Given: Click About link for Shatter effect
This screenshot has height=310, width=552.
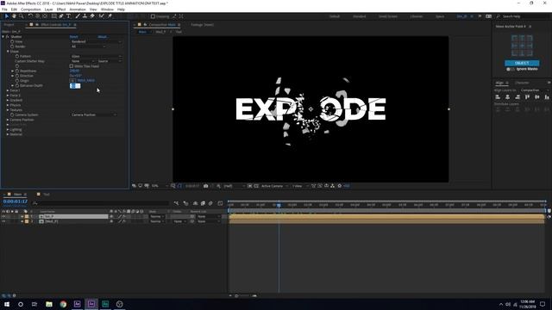Looking at the screenshot, I should pyautogui.click(x=102, y=36).
